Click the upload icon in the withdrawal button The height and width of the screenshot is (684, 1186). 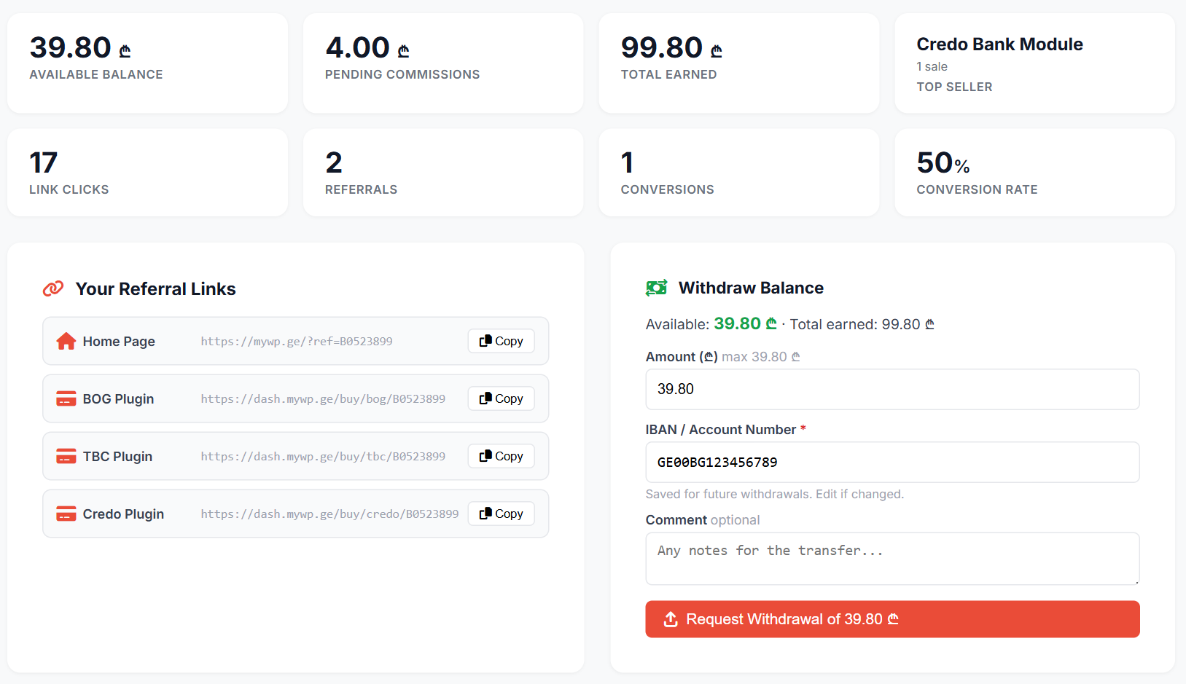(671, 619)
